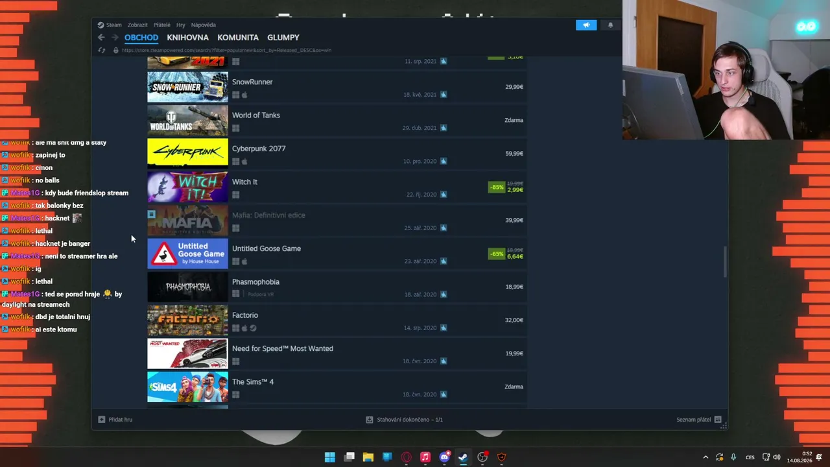Go forward with the Steam forward arrow
Image resolution: width=830 pixels, height=467 pixels.
click(115, 38)
